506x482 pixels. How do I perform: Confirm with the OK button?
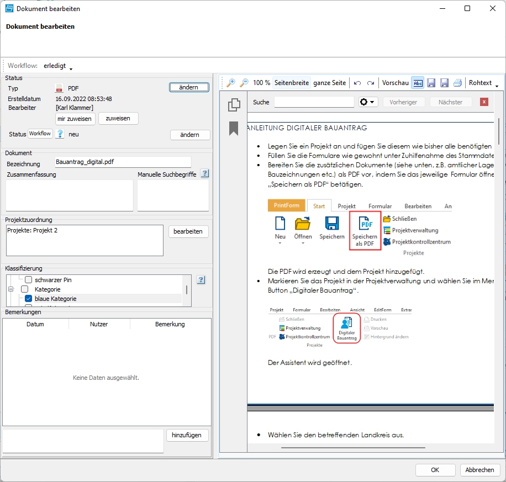pos(435,470)
